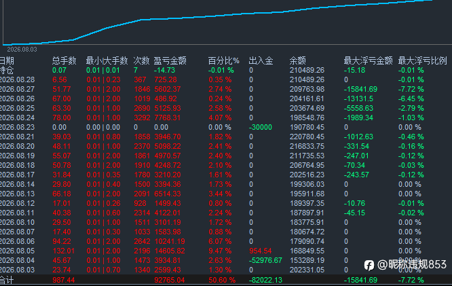
Task: Click the 百分比% column header
Action: point(224,60)
